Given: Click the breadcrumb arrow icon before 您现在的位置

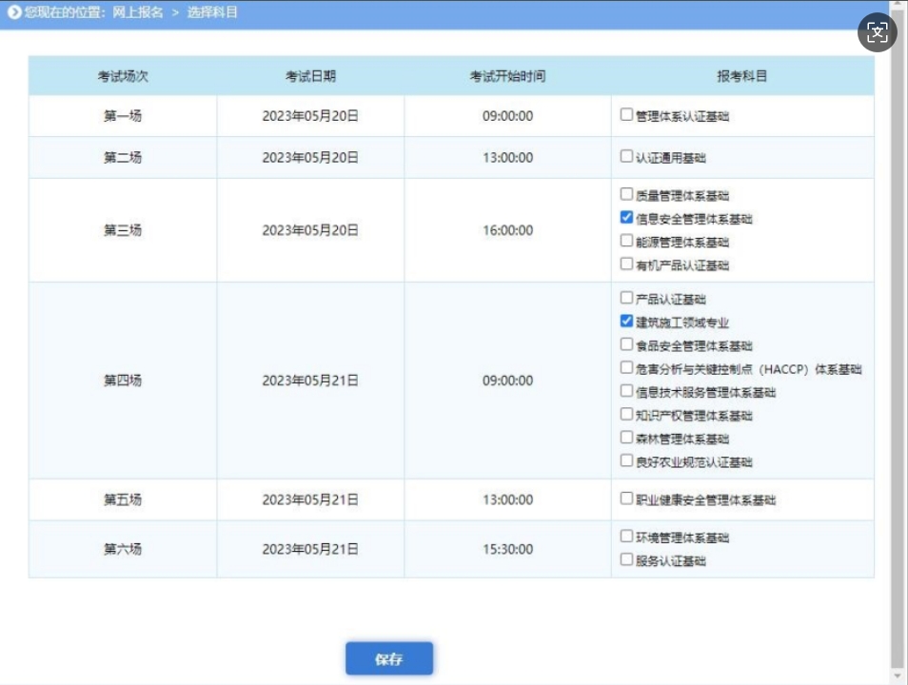Looking at the screenshot, I should [14, 12].
